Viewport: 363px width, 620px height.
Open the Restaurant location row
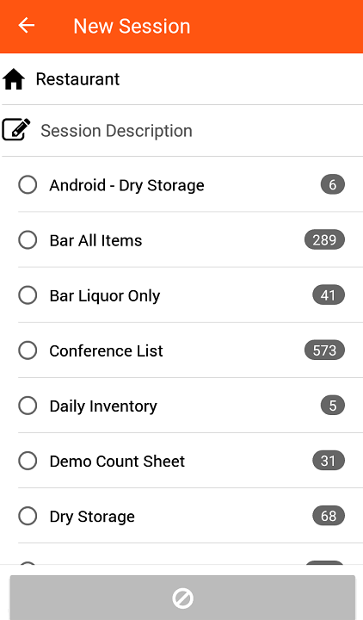181,79
